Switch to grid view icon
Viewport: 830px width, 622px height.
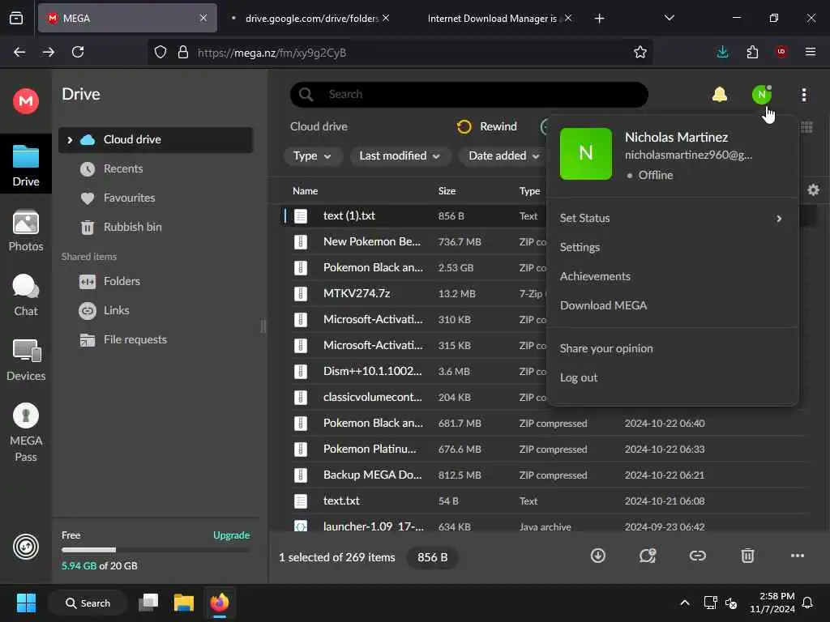point(806,127)
